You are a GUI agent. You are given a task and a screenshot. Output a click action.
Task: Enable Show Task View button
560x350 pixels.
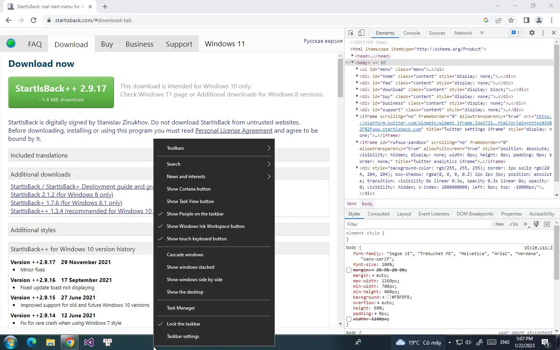pyautogui.click(x=214, y=201)
